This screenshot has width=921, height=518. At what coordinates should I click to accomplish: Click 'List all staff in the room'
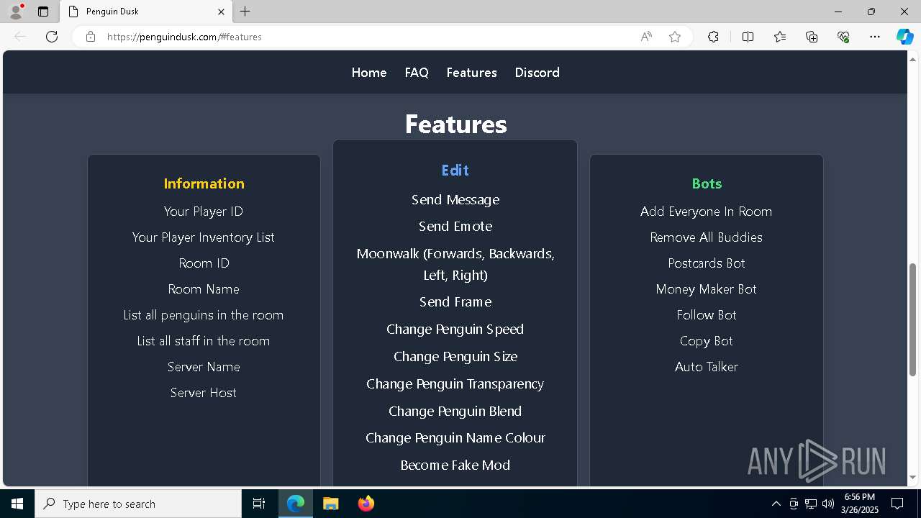pos(204,341)
